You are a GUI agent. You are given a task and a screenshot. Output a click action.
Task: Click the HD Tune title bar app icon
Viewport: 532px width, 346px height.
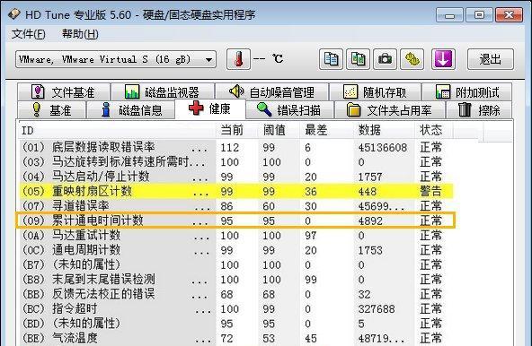coord(13,14)
